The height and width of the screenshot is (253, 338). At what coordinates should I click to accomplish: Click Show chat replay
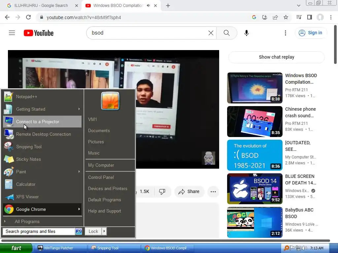pyautogui.click(x=276, y=57)
